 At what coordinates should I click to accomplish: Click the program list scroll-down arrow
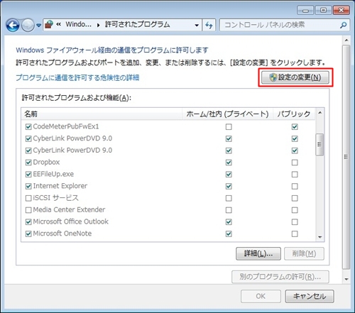tap(320, 237)
